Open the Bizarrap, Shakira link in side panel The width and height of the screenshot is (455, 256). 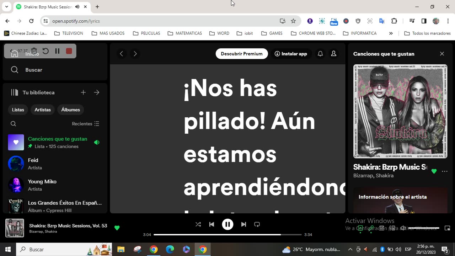point(373,176)
